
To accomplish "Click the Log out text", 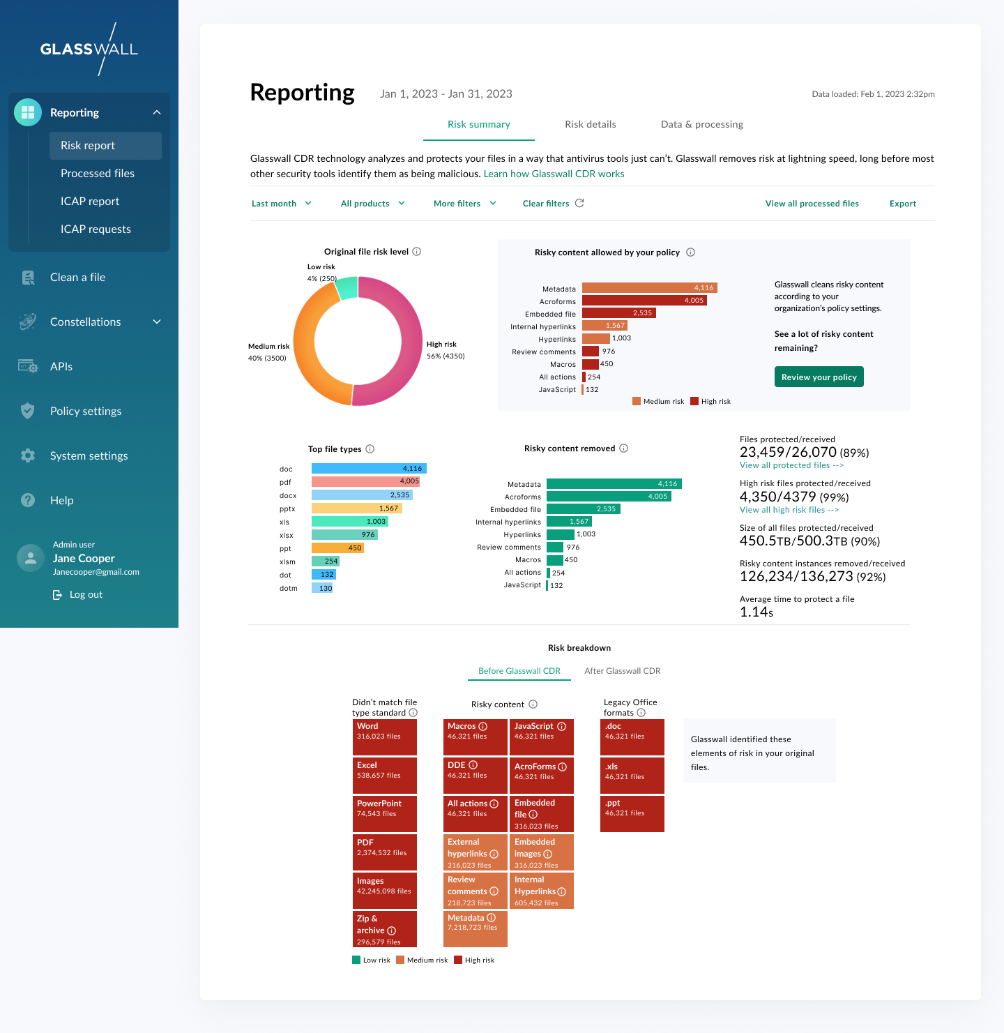I will tap(86, 595).
